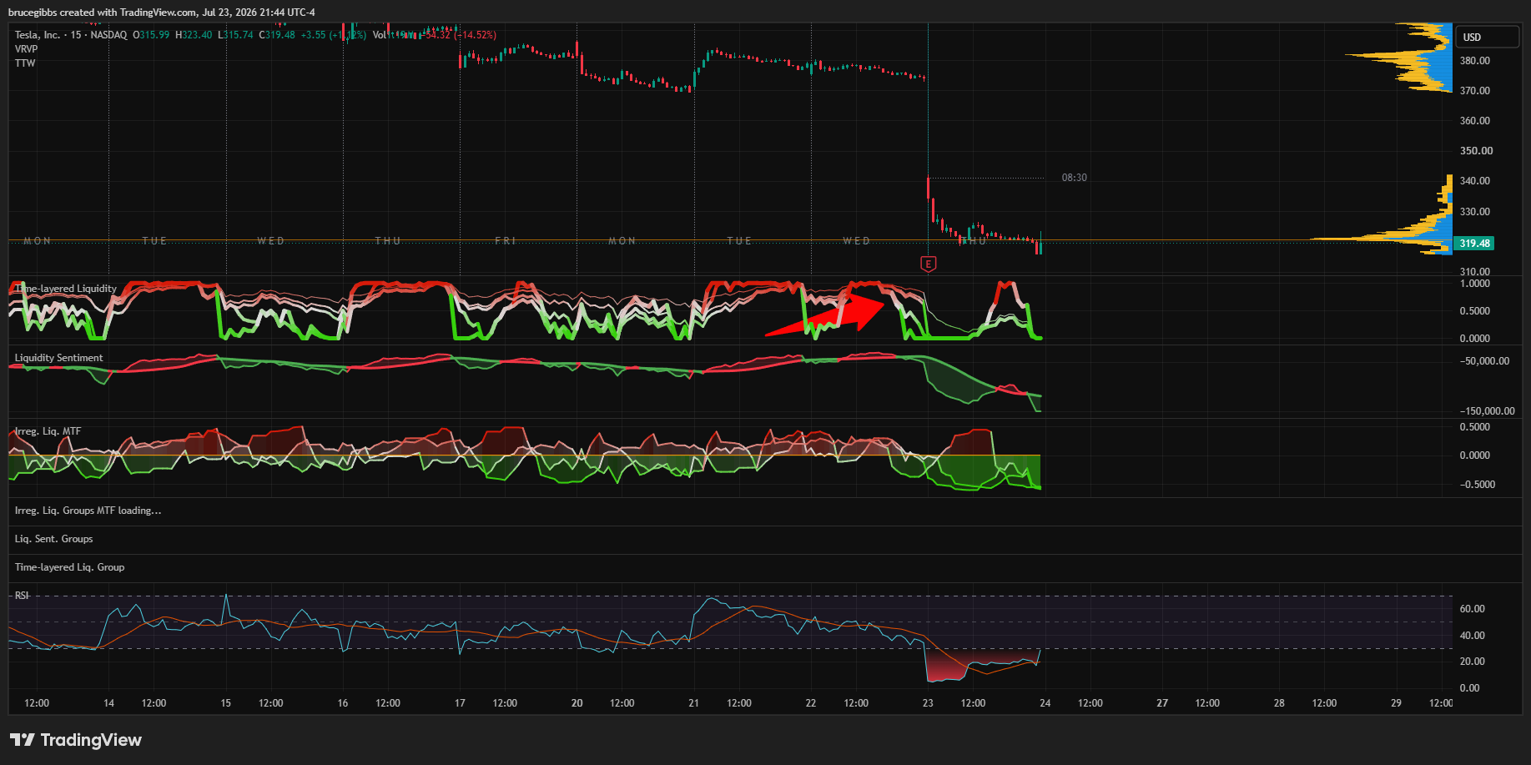Click date 20 on the time axis
1531x765 pixels.
click(x=577, y=703)
